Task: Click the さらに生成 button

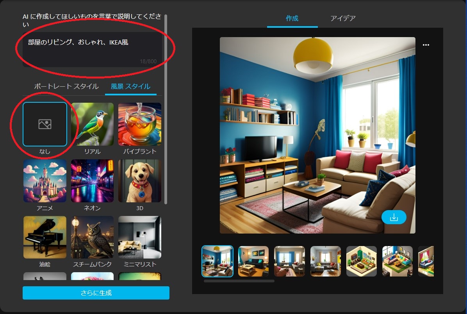Action: click(x=96, y=293)
